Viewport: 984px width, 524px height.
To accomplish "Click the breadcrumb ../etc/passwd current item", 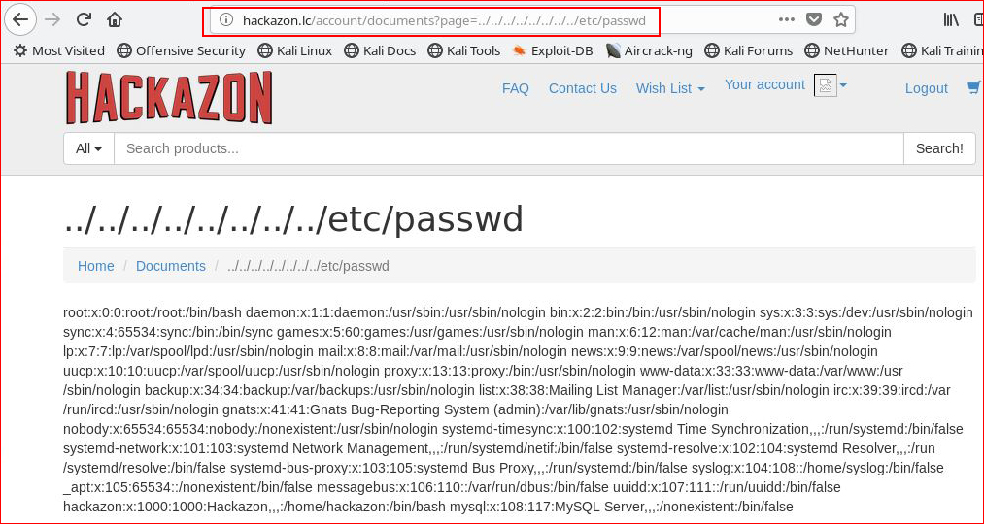I will [x=308, y=266].
